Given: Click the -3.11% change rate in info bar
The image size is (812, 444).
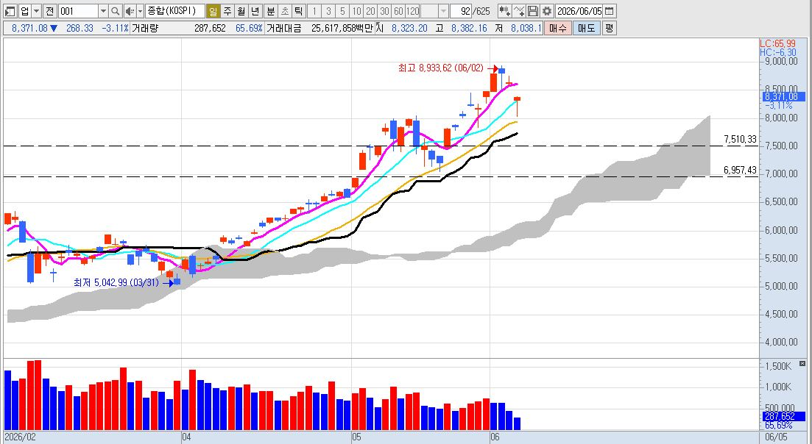Looking at the screenshot, I should tap(114, 28).
